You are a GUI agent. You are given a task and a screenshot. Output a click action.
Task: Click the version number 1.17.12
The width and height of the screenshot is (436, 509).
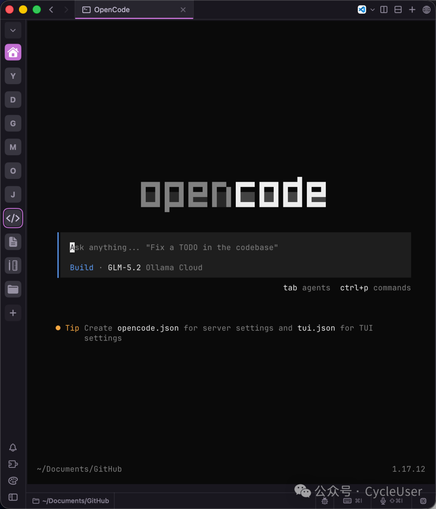[409, 469]
